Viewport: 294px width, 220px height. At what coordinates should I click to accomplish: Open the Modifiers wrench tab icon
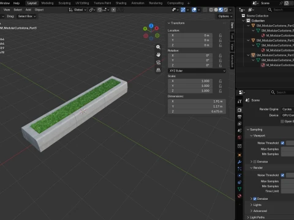239,162
